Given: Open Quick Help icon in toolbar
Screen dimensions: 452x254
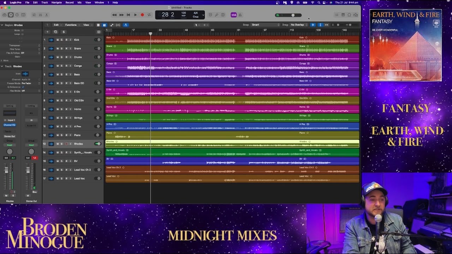Looking at the screenshot, I should pyautogui.click(x=17, y=15).
